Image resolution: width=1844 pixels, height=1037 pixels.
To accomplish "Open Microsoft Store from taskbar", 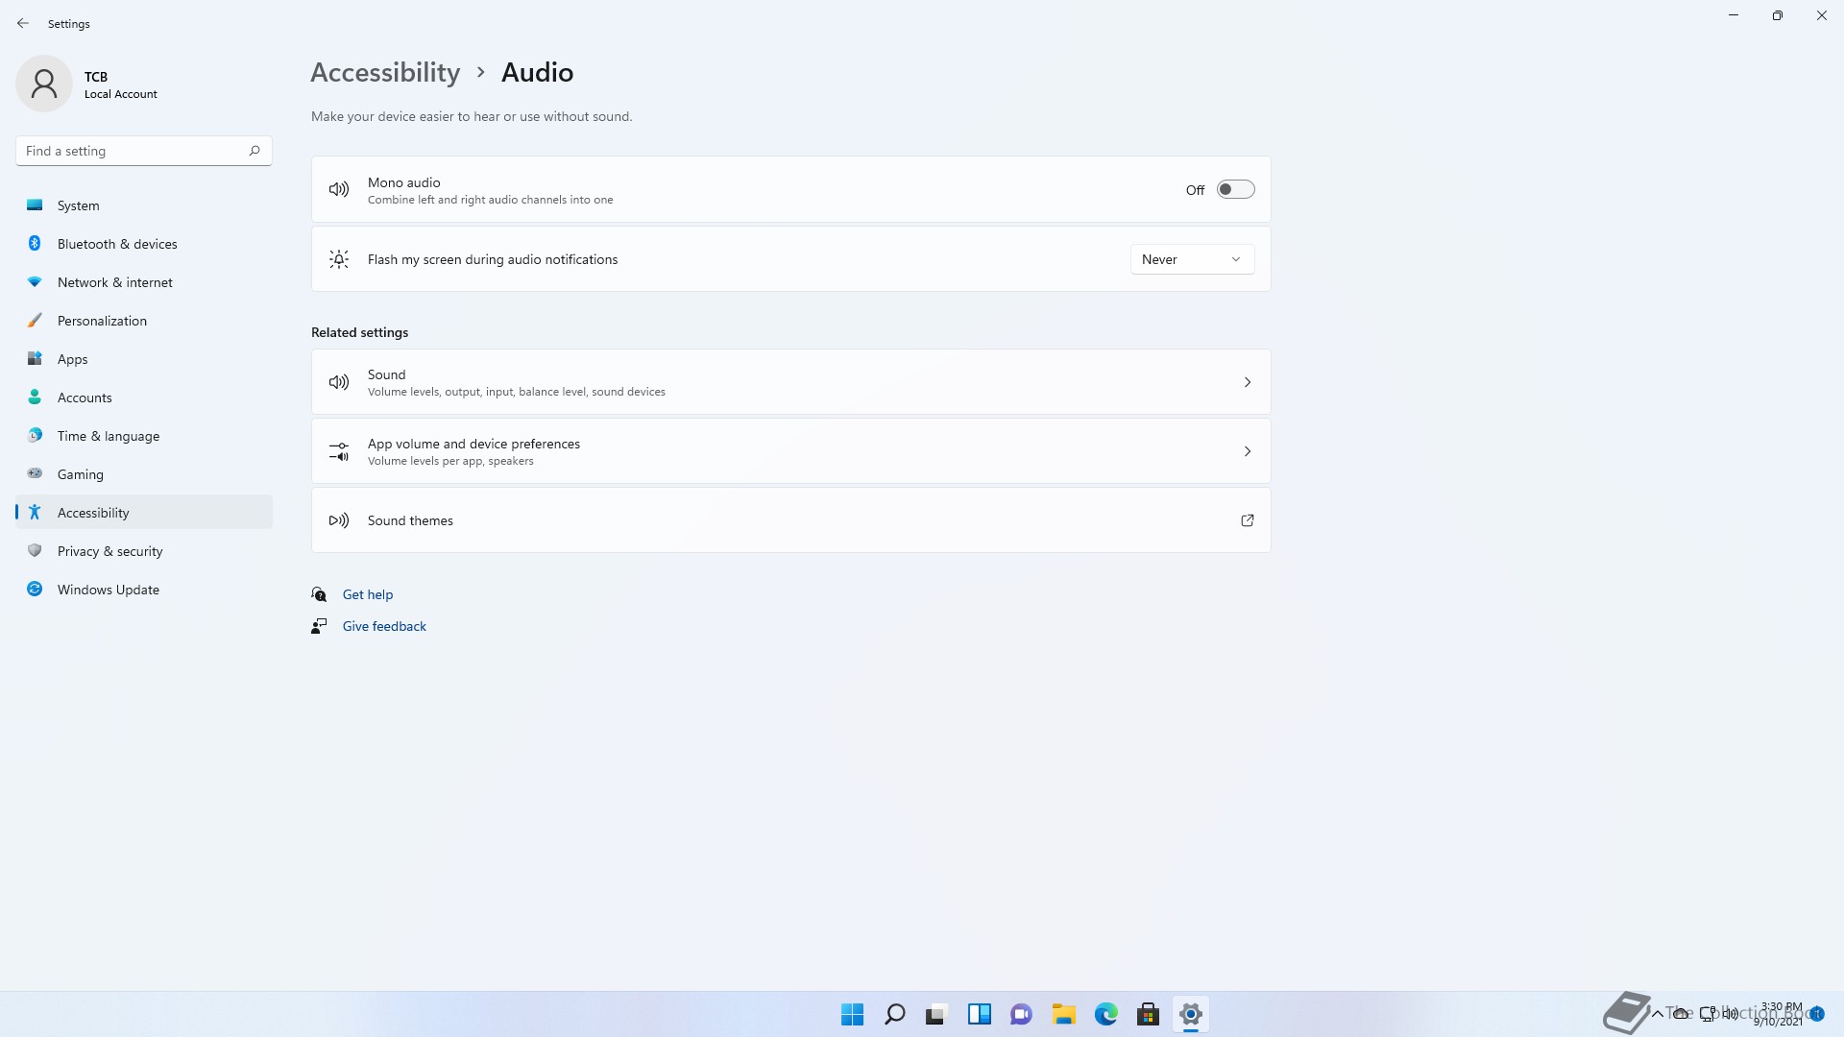I will point(1148,1014).
